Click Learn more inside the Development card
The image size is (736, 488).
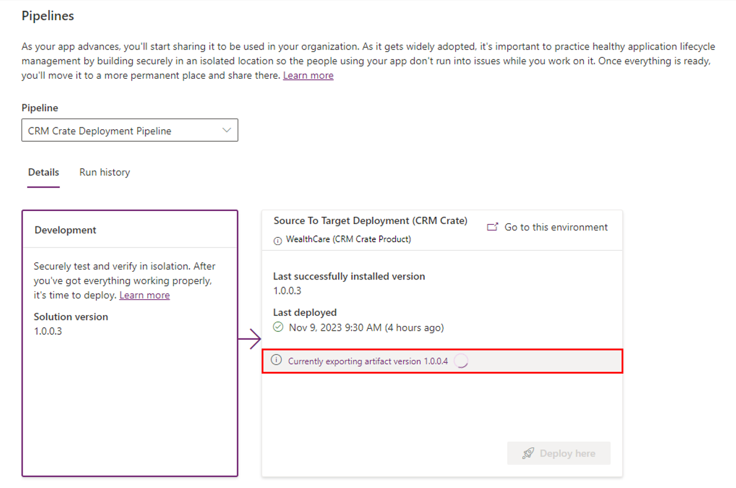click(144, 295)
